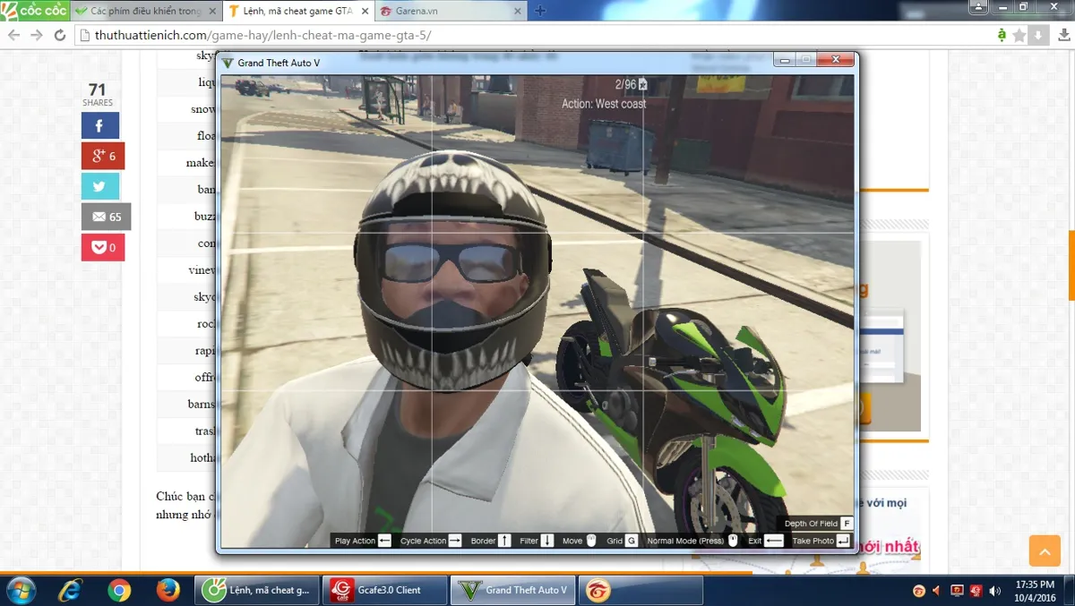
Task: Click the 'Action: West coast' label
Action: pyautogui.click(x=604, y=104)
